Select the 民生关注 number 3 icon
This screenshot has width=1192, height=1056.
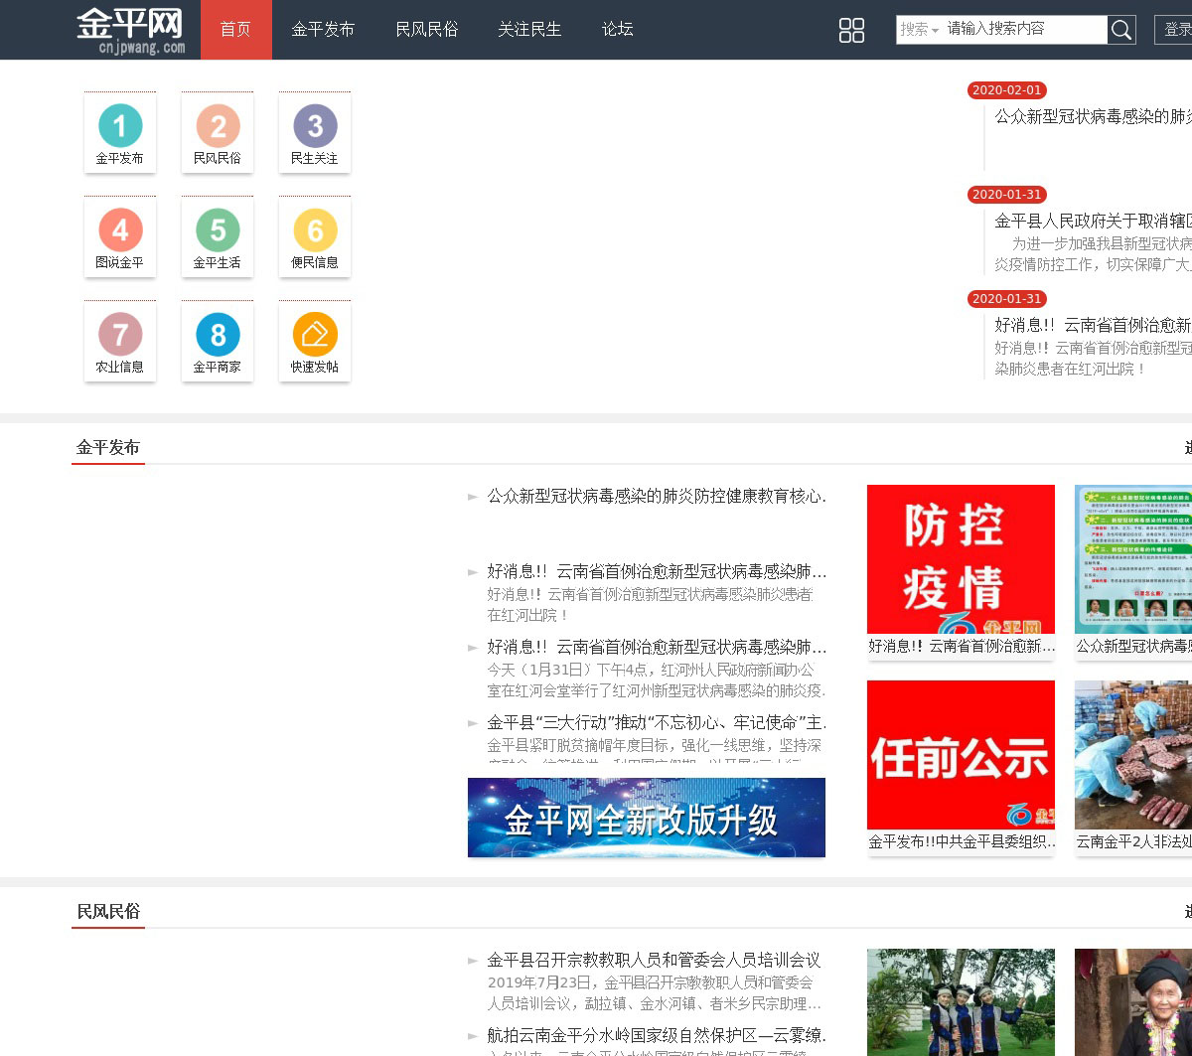tap(315, 127)
